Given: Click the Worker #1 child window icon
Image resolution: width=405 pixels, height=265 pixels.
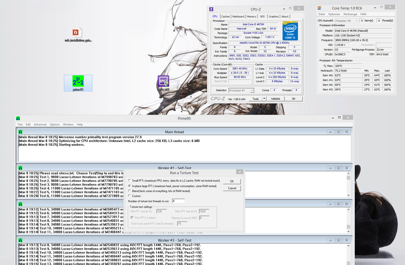Looking at the screenshot, I should coord(21,168).
